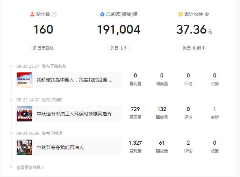240x177 pixels.
Task: Click the question mark help icon beside 粉丝数
Action: coord(54,14)
